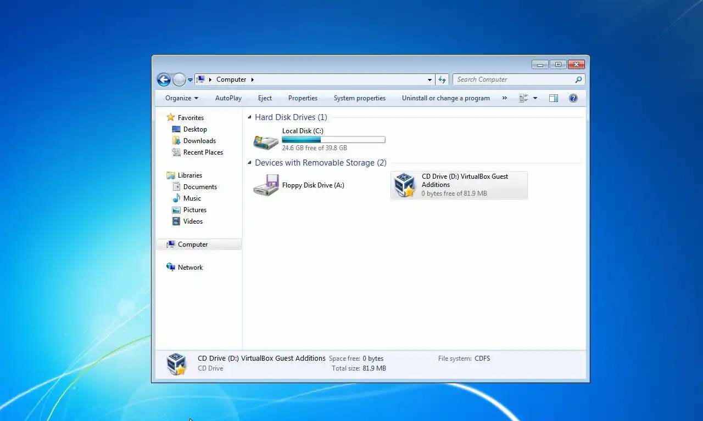Select Libraries in the navigation pane
The image size is (703, 421).
tap(190, 175)
